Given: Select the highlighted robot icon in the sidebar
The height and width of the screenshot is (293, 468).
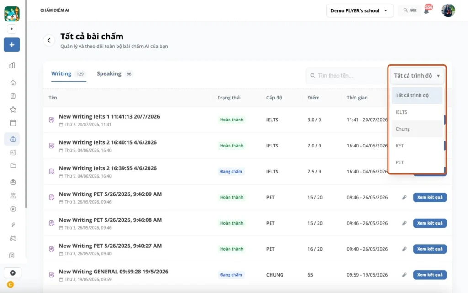Looking at the screenshot, I should pos(12,139).
